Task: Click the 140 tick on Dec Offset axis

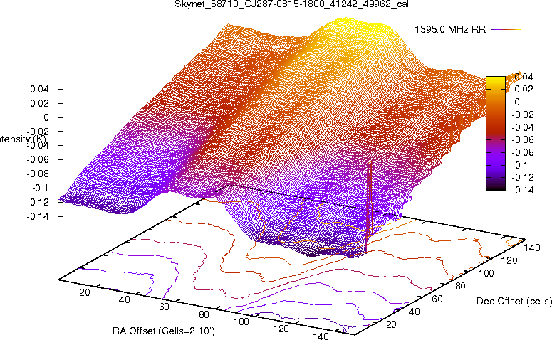Action: point(532,248)
